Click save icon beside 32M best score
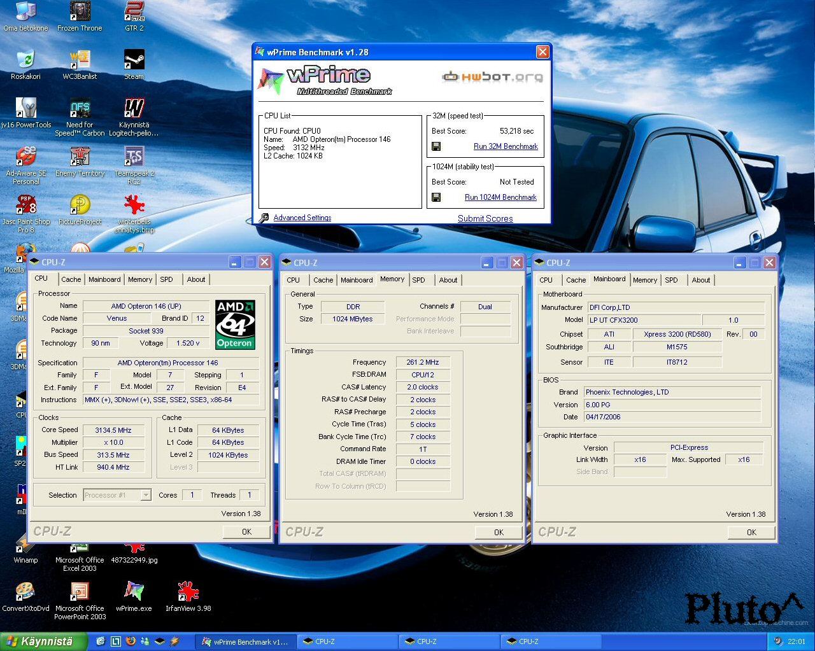815x651 pixels. tap(436, 146)
